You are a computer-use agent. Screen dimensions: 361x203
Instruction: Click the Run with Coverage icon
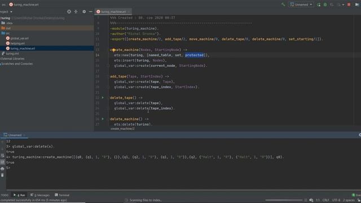pyautogui.click(x=332, y=5)
